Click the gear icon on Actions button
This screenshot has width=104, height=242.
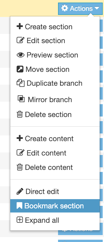click(65, 8)
